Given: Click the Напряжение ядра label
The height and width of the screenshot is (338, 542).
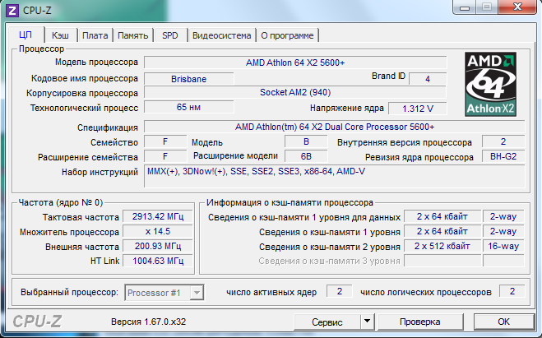Looking at the screenshot, I should click(347, 109).
